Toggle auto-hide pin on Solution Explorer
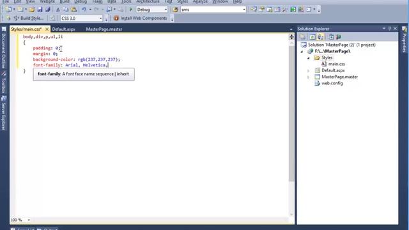This screenshot has width=409, height=230. [x=389, y=28]
